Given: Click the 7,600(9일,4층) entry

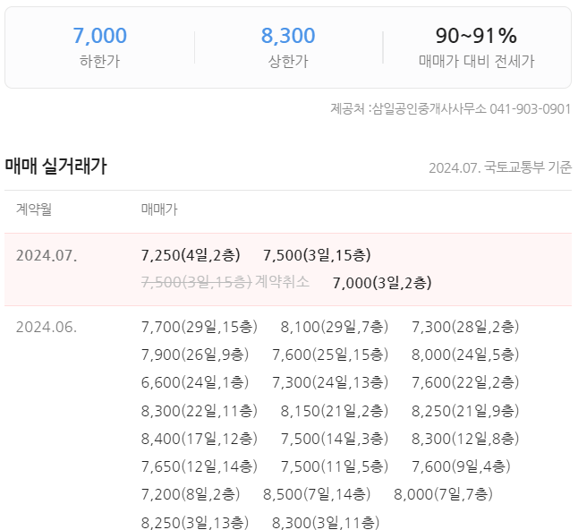Looking at the screenshot, I should [x=461, y=466].
